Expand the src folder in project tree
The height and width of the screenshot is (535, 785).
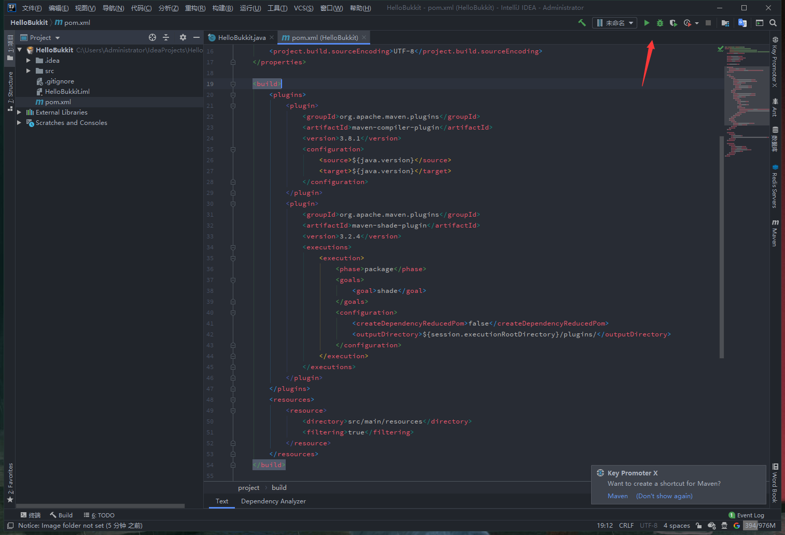point(29,71)
